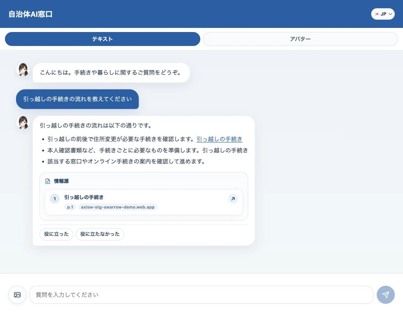Click the 情報源 document icon

48,181
